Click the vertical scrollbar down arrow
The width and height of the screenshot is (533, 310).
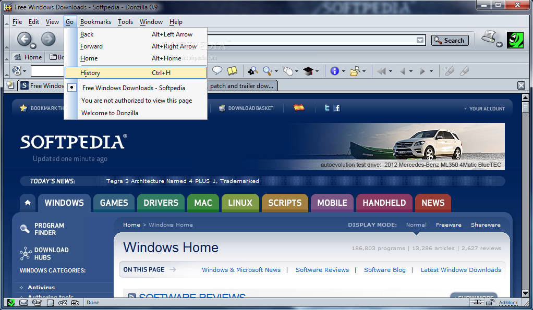pos(525,293)
